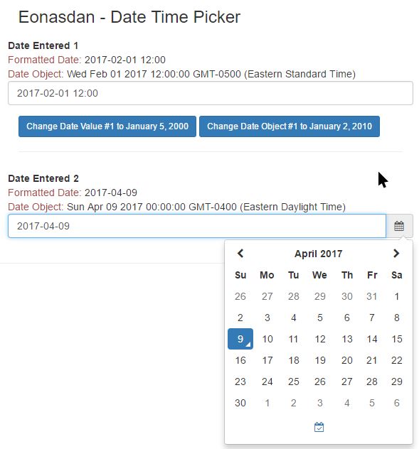The height and width of the screenshot is (449, 419).
Task: Focus the first date input showing 2017-02-01 12:00
Action: [211, 93]
